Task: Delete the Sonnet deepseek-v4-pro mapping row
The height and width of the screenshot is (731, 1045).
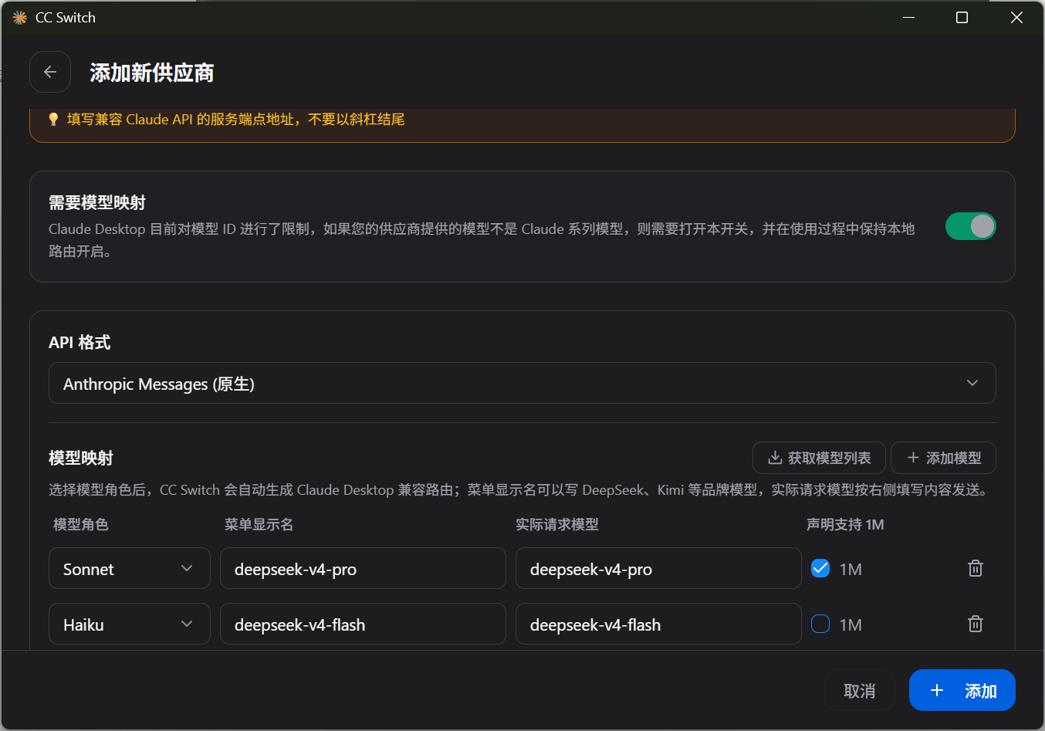Action: 976,568
